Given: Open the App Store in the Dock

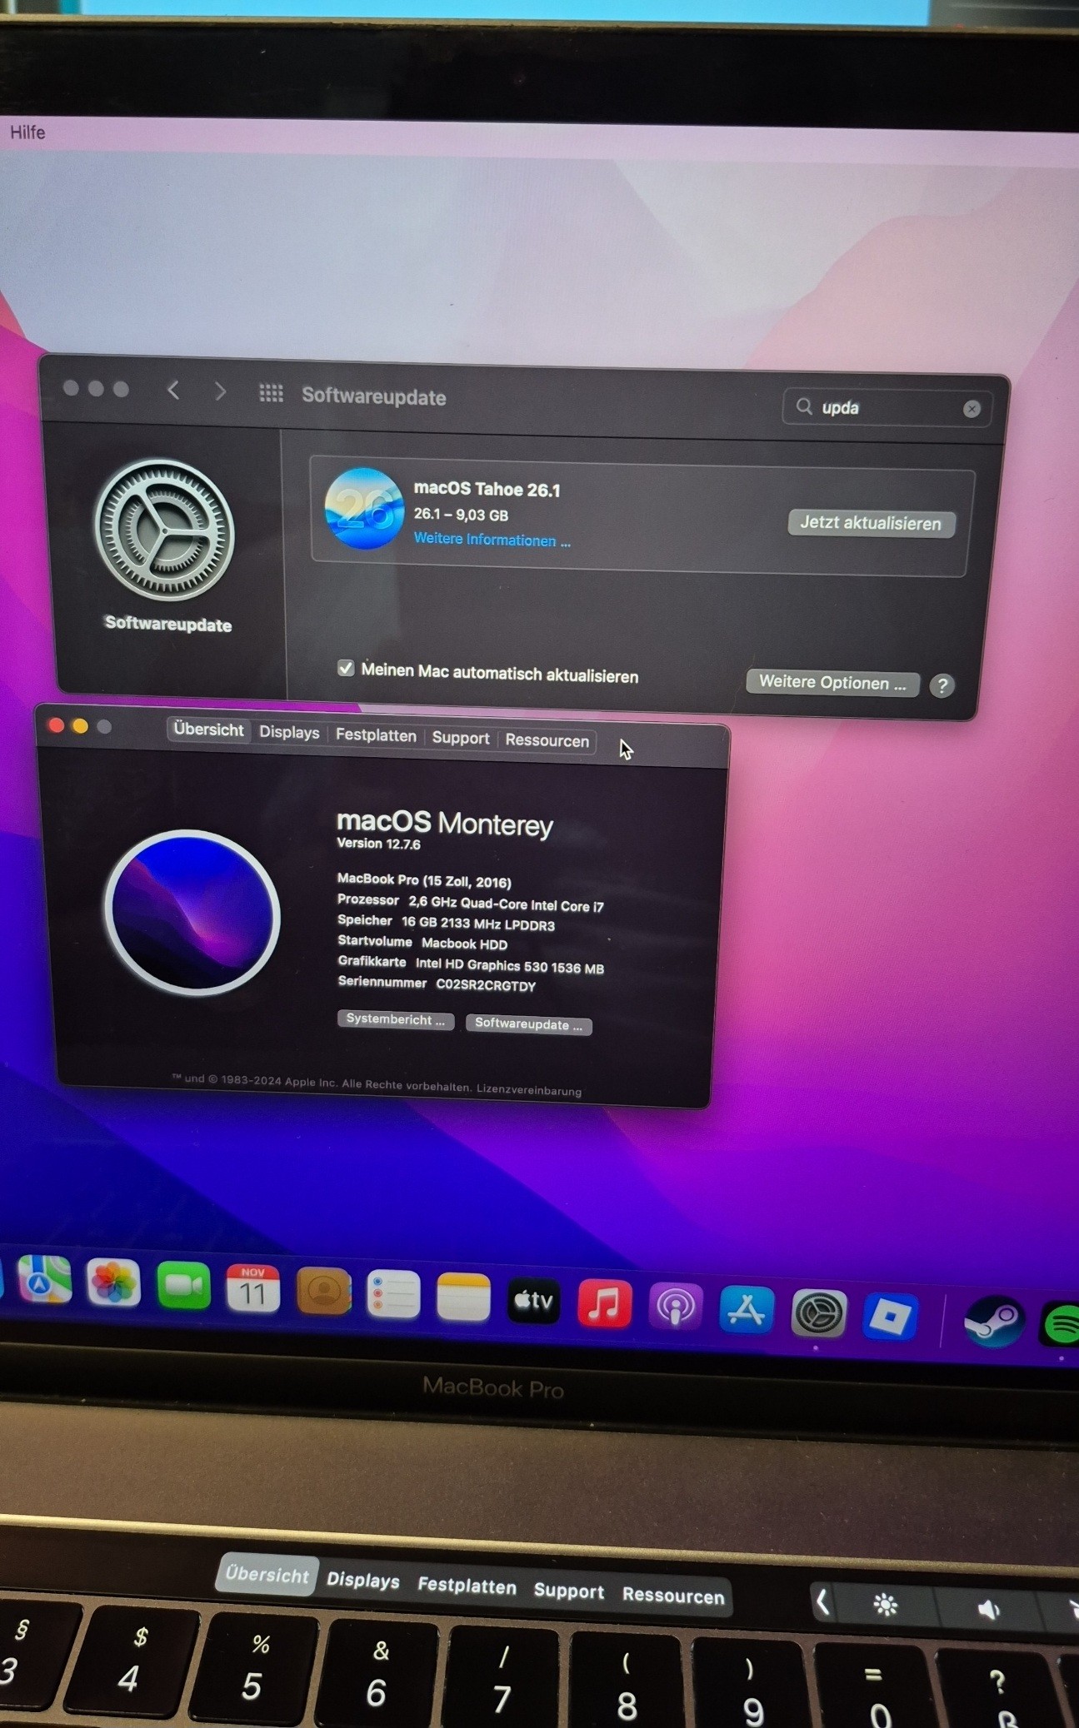Looking at the screenshot, I should pyautogui.click(x=747, y=1312).
